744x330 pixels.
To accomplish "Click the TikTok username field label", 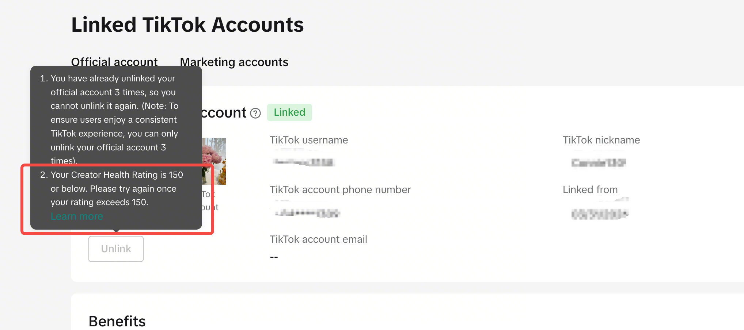I will tap(309, 140).
